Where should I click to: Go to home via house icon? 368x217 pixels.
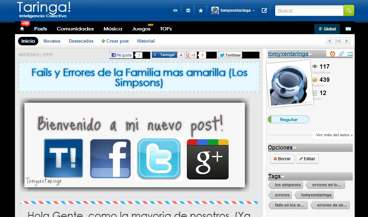[22, 29]
